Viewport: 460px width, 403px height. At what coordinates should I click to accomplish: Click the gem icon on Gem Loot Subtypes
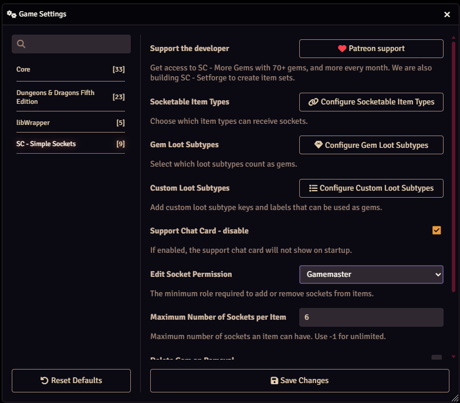click(319, 145)
